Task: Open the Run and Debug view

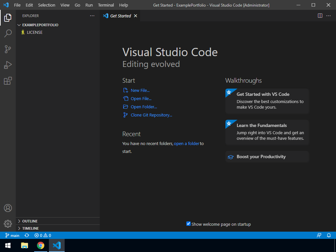Action: click(8, 65)
